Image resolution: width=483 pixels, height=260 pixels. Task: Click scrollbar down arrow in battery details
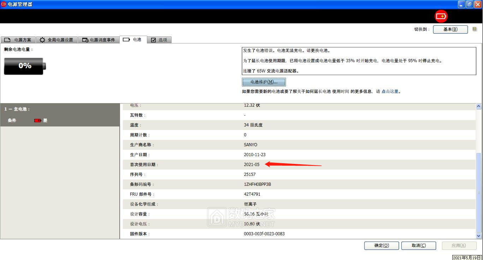click(x=479, y=235)
